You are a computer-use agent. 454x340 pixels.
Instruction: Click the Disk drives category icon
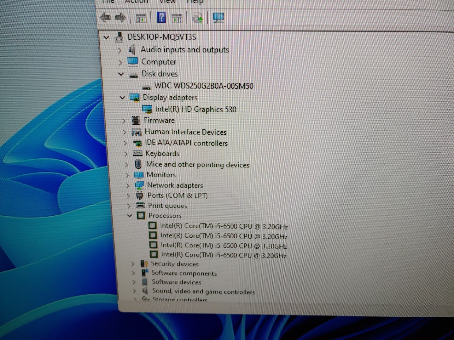pos(134,75)
